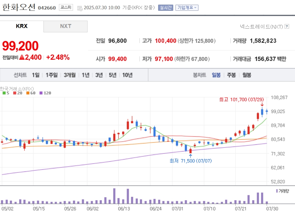Click the 선차트 label
The image size is (295, 218).
coord(20,75)
